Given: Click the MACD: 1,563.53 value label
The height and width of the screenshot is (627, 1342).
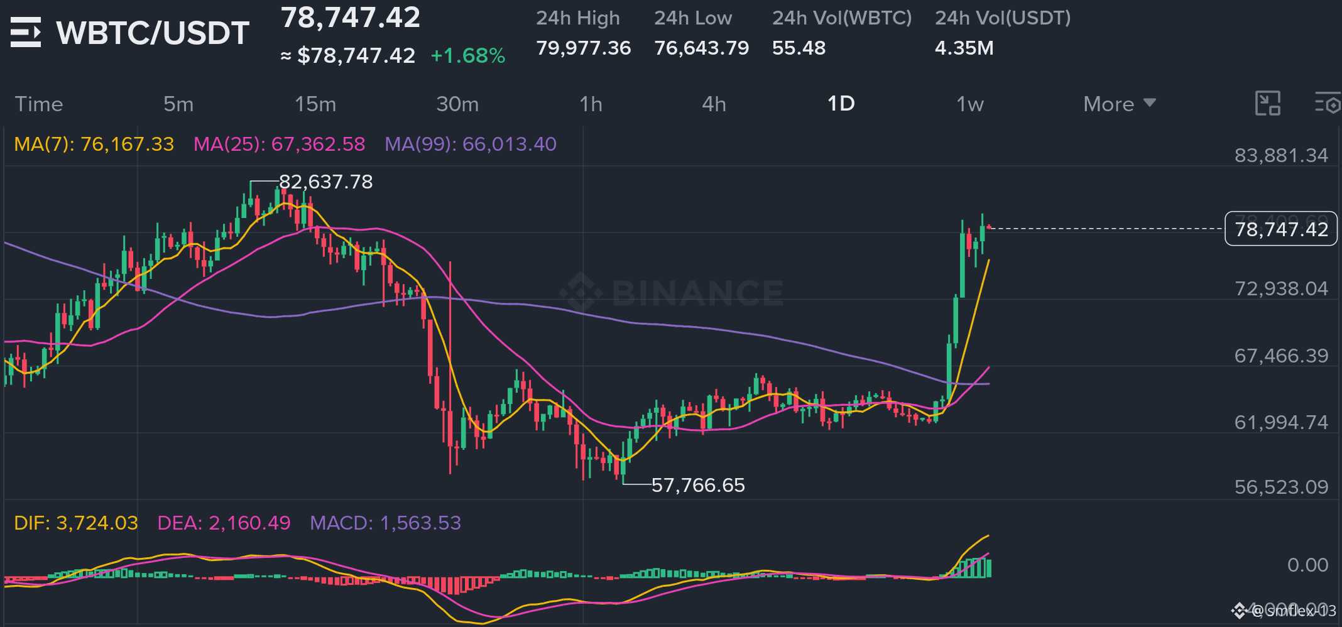Looking at the screenshot, I should click(x=385, y=523).
